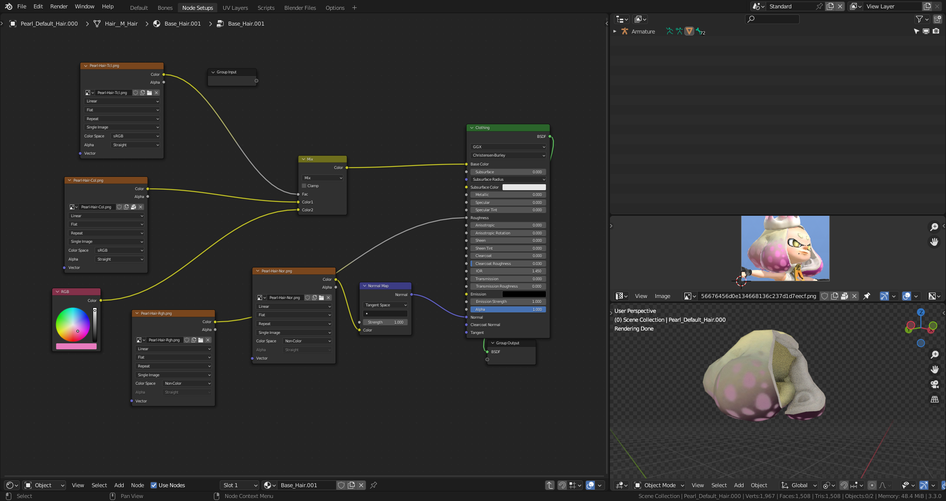Open Tangent Space dropdown in Normal Map node
Viewport: 946px width, 501px height.
(x=386, y=305)
